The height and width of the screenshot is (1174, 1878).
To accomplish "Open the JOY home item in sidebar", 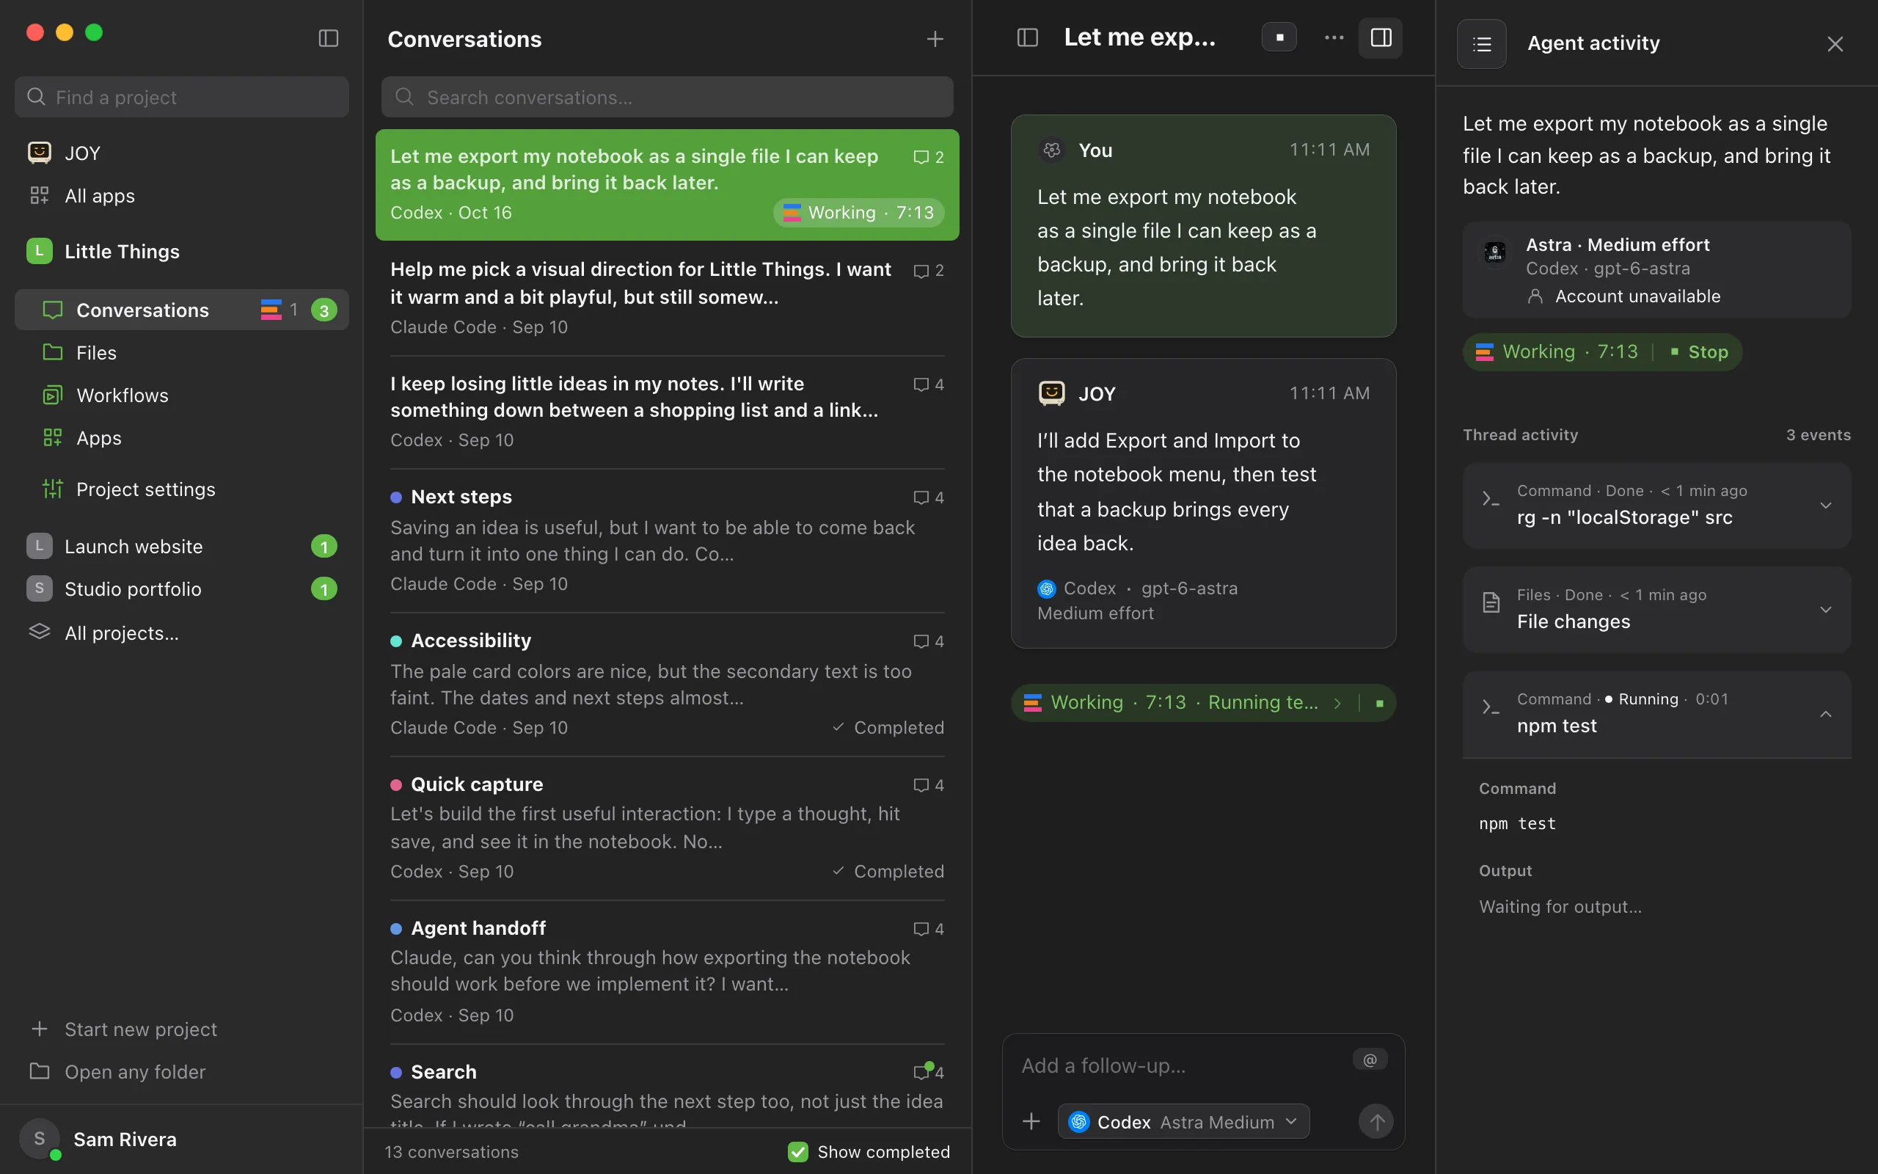I will click(x=182, y=153).
